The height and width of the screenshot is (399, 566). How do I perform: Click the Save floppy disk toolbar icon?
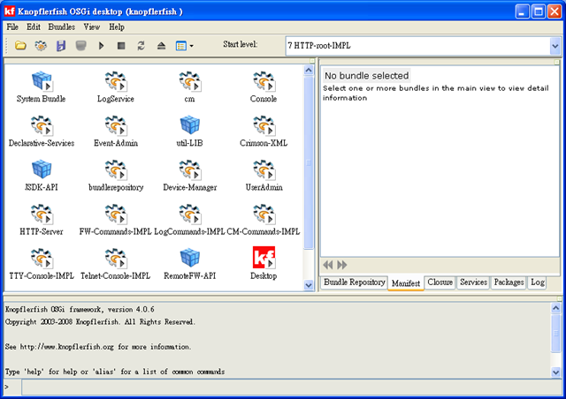(61, 46)
